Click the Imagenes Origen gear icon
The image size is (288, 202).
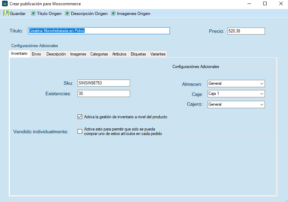[x=113, y=13]
